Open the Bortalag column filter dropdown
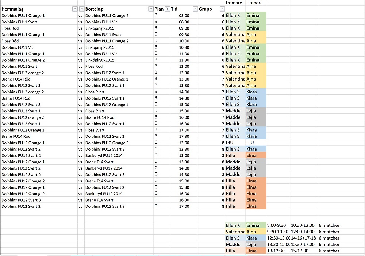 click(151, 9)
